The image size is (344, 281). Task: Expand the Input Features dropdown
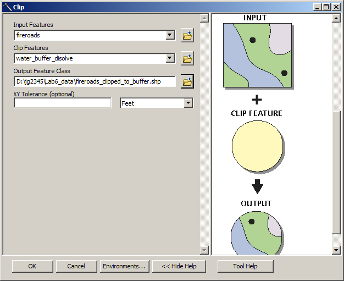(x=170, y=35)
